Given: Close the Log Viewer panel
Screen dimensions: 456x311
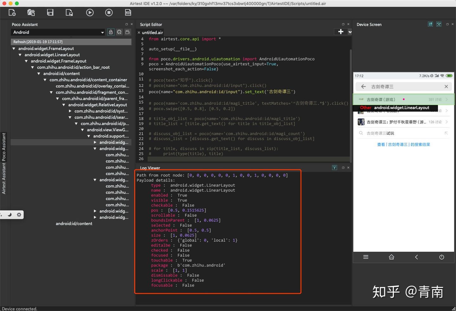Looking at the screenshot, I should (x=348, y=168).
